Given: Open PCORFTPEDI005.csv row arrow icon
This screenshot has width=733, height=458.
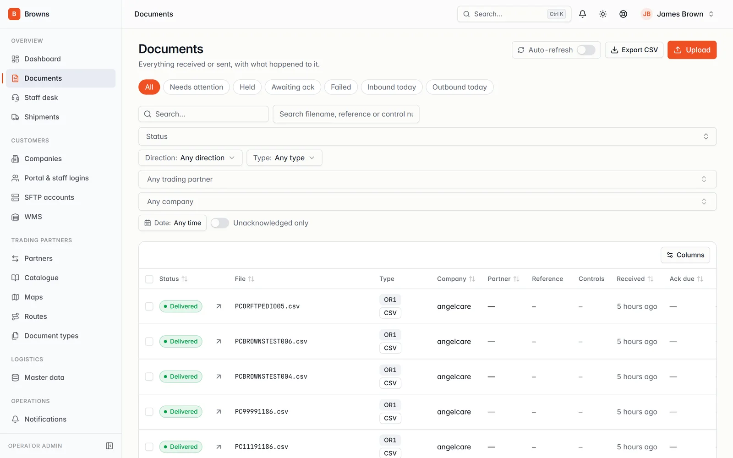Looking at the screenshot, I should tap(219, 306).
